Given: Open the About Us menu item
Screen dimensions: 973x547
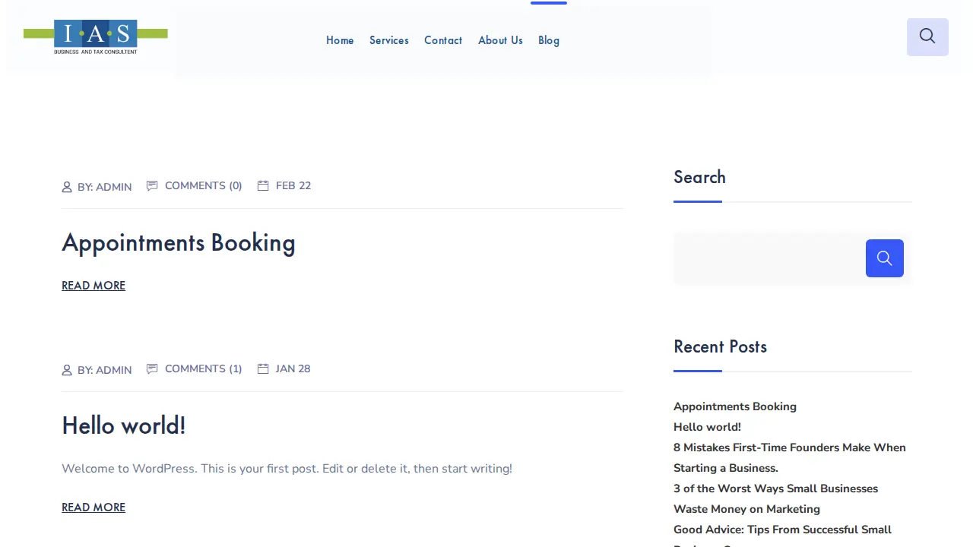Looking at the screenshot, I should [x=500, y=40].
